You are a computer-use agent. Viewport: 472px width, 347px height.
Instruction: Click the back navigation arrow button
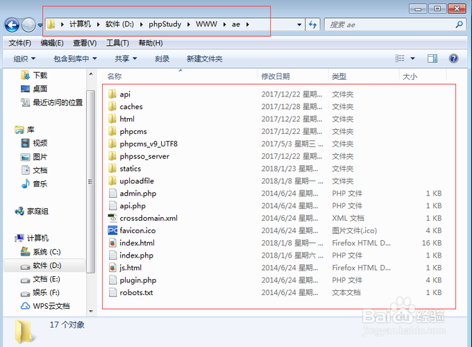click(x=12, y=25)
